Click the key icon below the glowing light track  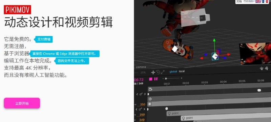coord(140,109)
